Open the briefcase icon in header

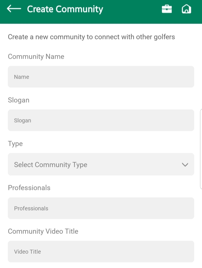167,9
